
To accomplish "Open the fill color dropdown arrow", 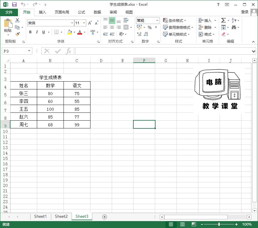I will click(74, 32).
